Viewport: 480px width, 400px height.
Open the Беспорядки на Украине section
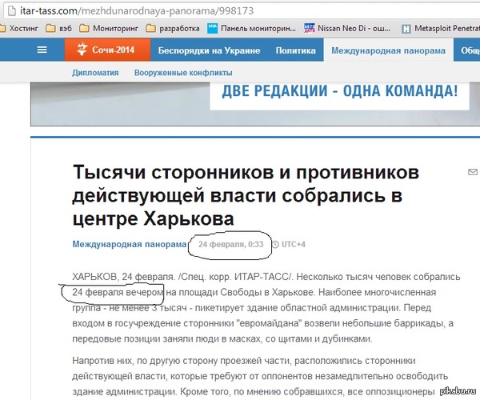click(x=208, y=50)
